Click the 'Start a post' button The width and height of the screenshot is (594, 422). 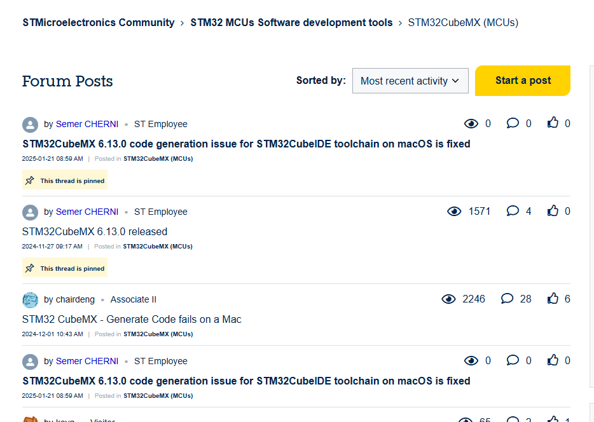tap(523, 81)
